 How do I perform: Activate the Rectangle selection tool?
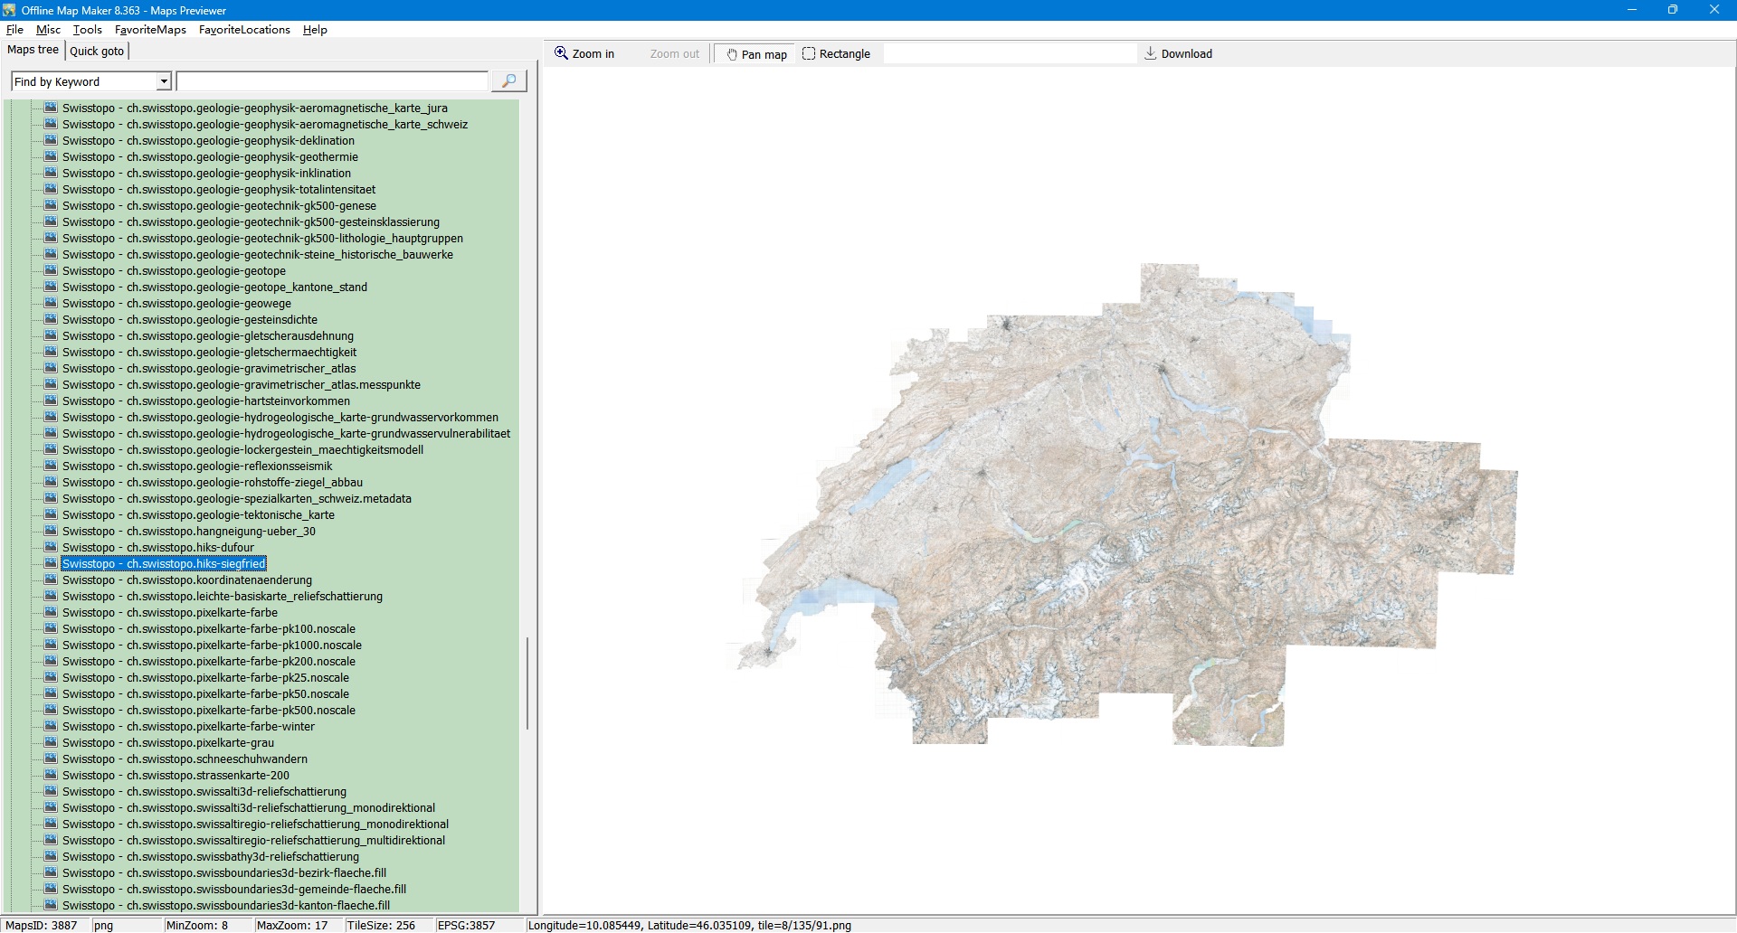coord(836,54)
